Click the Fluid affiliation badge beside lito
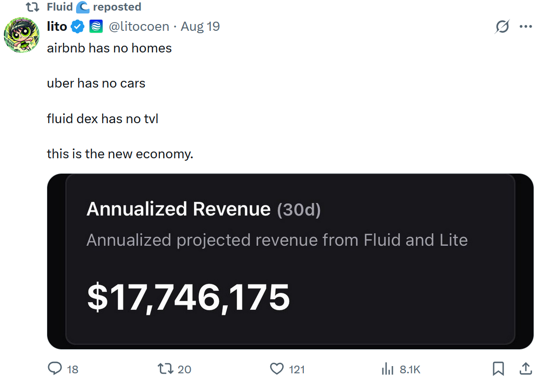The image size is (536, 381). pyautogui.click(x=96, y=27)
